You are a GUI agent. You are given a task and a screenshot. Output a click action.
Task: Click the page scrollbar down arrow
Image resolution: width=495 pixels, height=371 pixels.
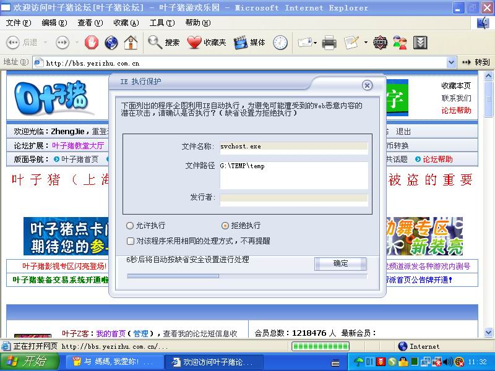tap(488, 332)
